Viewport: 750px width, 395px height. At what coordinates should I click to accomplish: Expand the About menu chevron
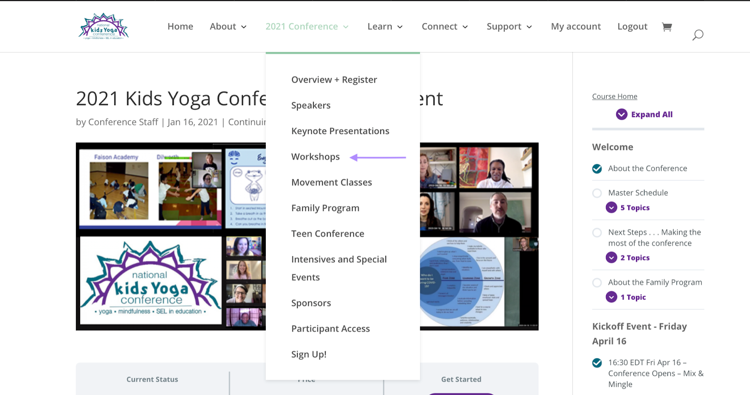pyautogui.click(x=244, y=27)
